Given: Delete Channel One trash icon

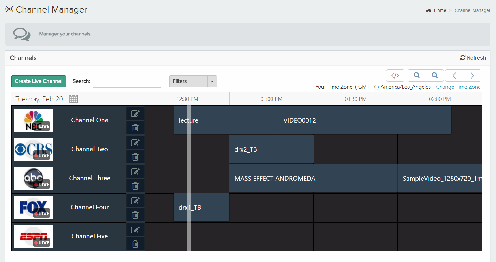Looking at the screenshot, I should pos(135,128).
